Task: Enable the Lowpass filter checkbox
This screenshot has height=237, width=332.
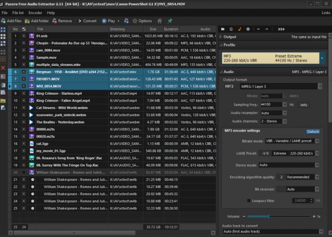Action: tap(249, 201)
